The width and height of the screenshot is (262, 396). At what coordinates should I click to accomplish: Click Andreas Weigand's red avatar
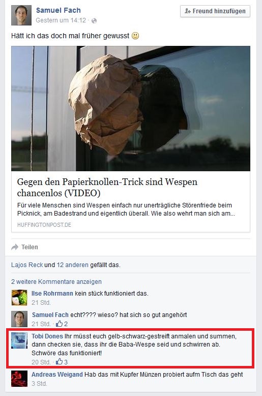(x=19, y=379)
